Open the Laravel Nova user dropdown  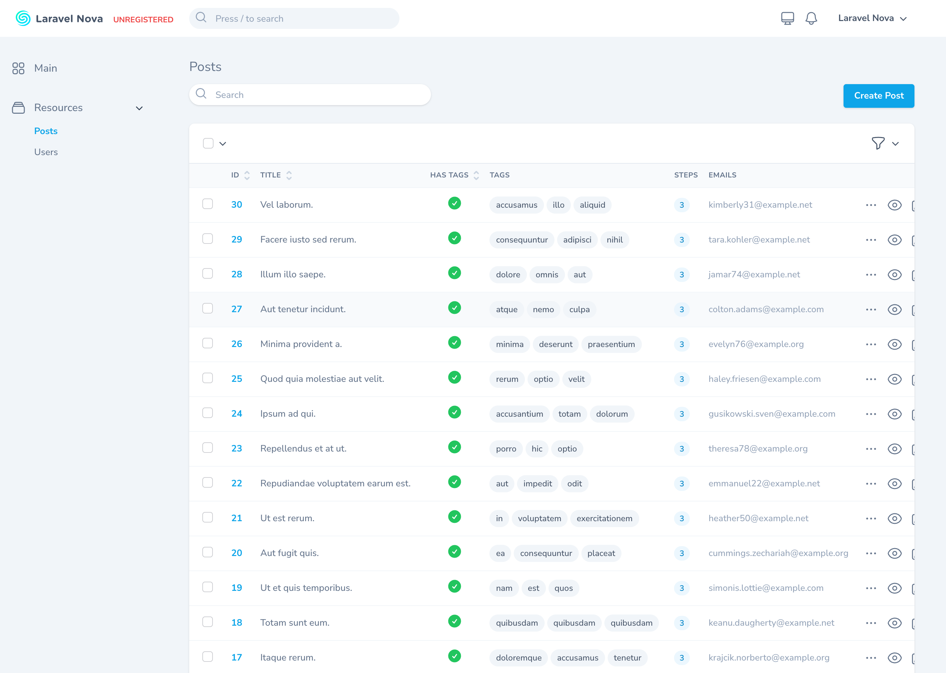[x=872, y=18]
